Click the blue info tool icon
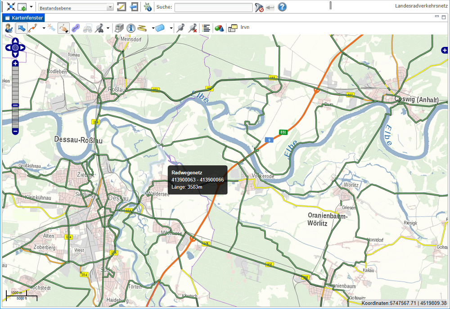 point(131,28)
